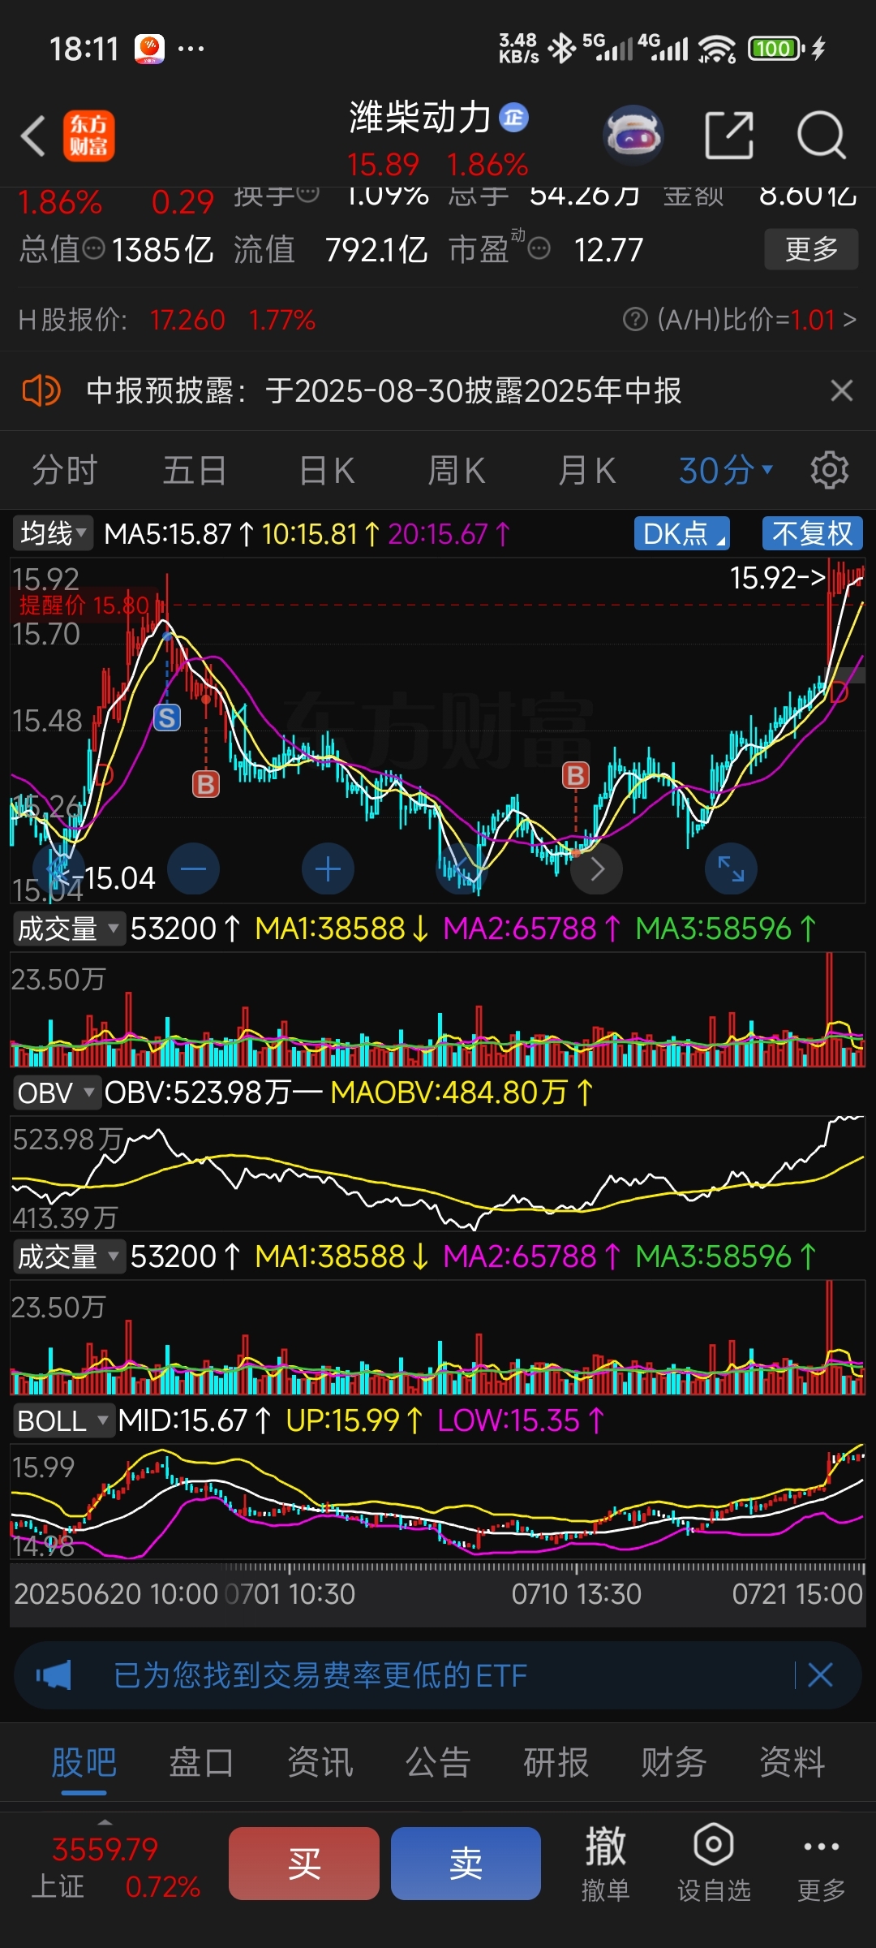Move chart forward with right arrow button

click(597, 869)
